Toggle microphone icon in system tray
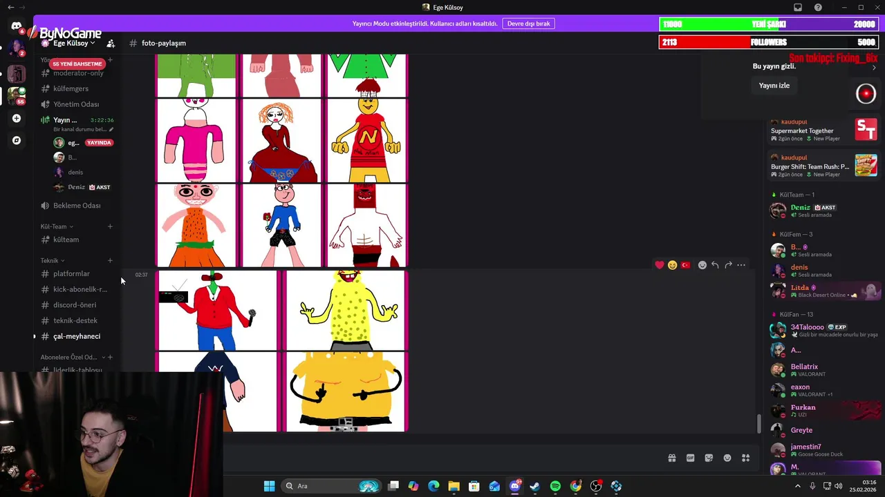This screenshot has width=885, height=497. tap(812, 486)
